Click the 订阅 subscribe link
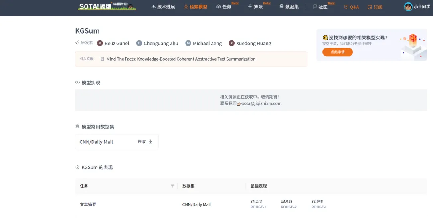Viewport: 433px width, 220px height. (x=375, y=7)
